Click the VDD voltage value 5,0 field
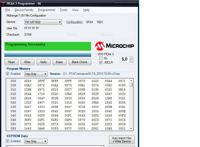The image size is (200, 147). pyautogui.click(x=125, y=59)
